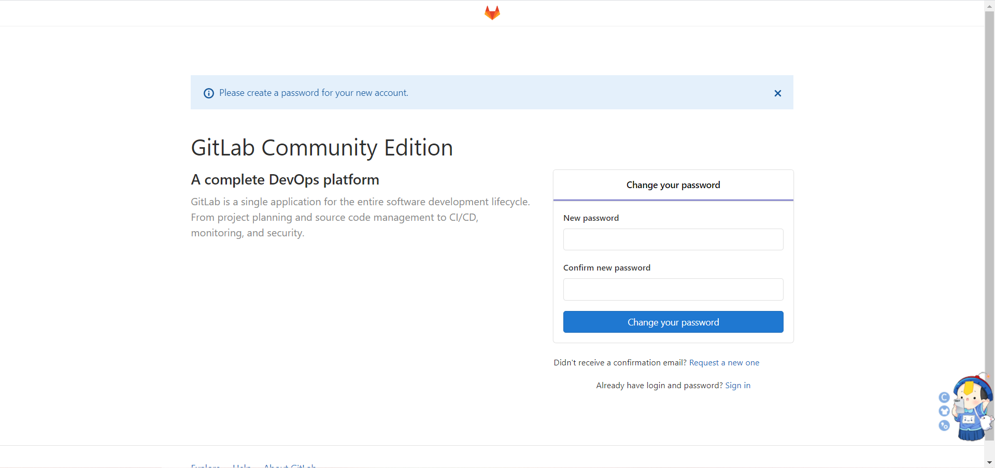Dismiss the password notice with the X
Image resolution: width=995 pixels, height=468 pixels.
777,93
